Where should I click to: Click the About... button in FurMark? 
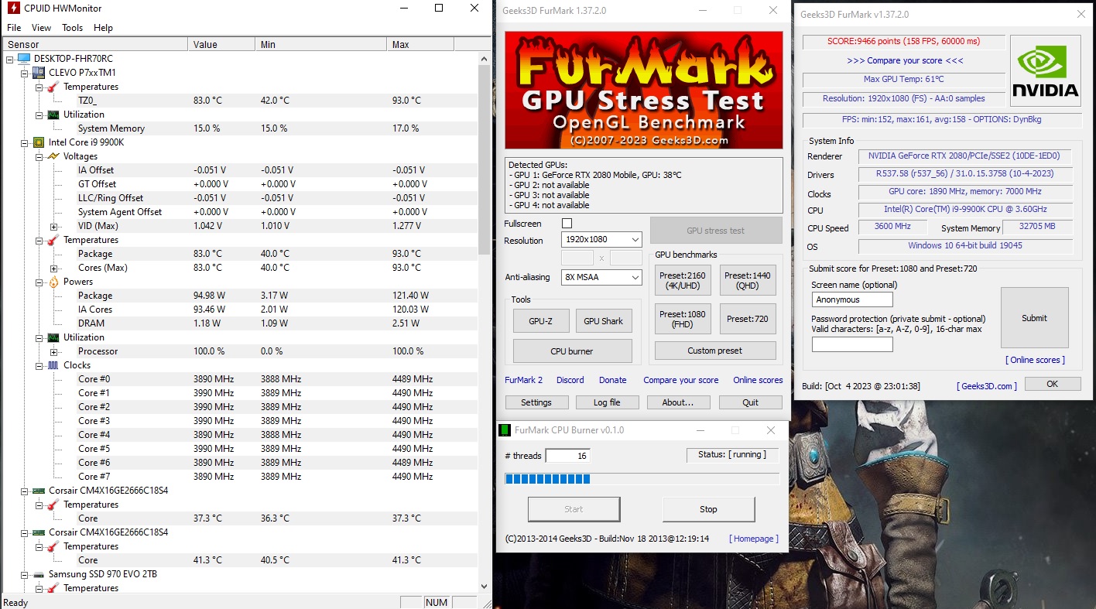pyautogui.click(x=678, y=402)
